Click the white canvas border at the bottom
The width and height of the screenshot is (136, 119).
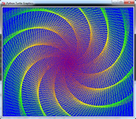pos(68,117)
